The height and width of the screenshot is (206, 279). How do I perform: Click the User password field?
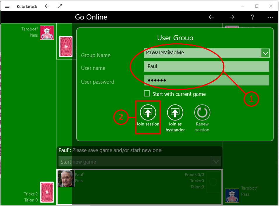[x=206, y=80]
